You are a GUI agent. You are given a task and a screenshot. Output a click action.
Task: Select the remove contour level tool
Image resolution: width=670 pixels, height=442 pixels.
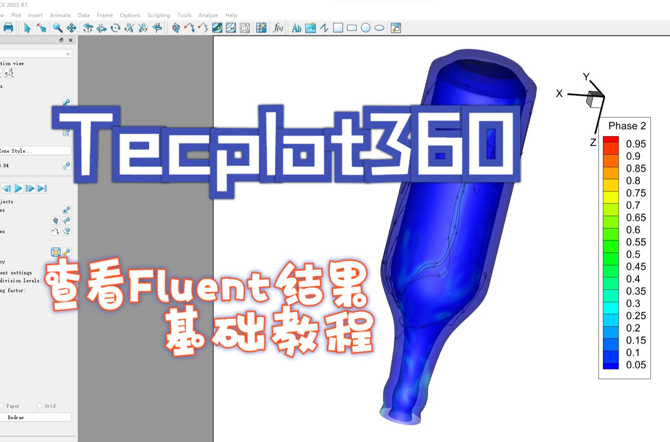[231, 28]
